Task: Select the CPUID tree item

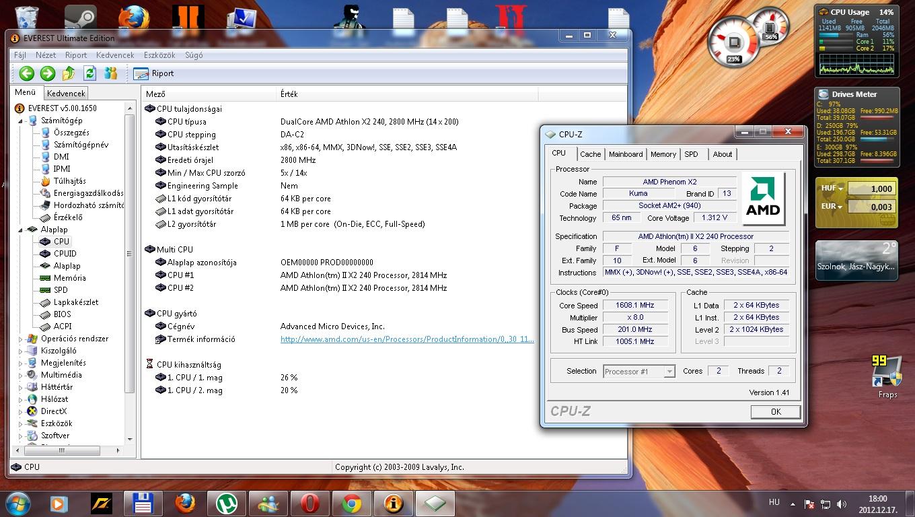Action: (65, 254)
